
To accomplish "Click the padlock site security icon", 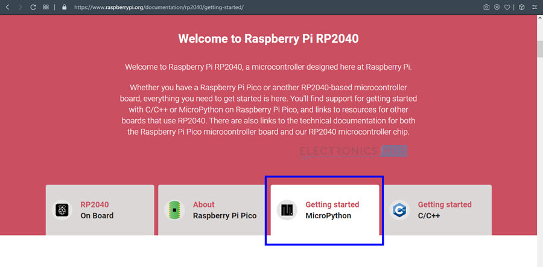I will (65, 7).
